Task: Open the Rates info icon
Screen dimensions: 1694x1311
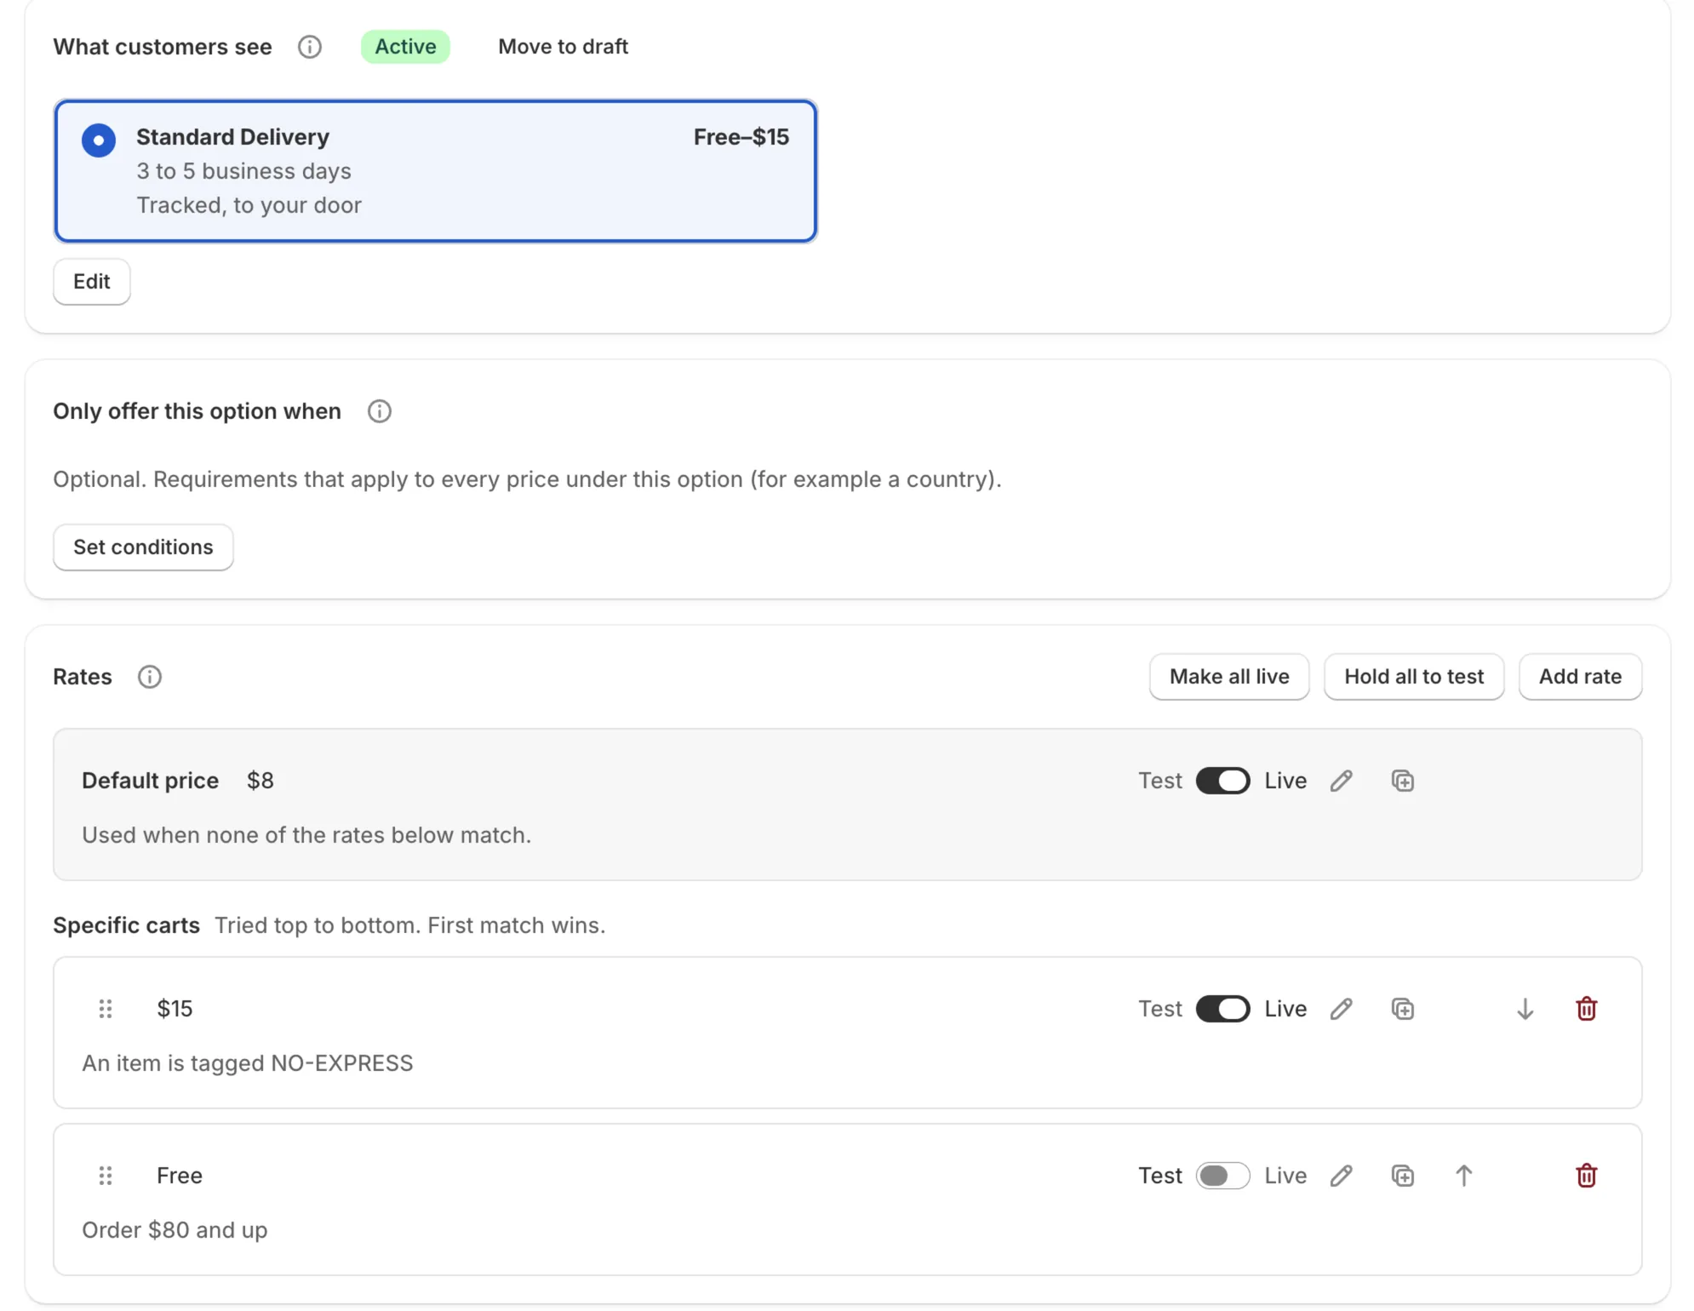Action: coord(150,677)
